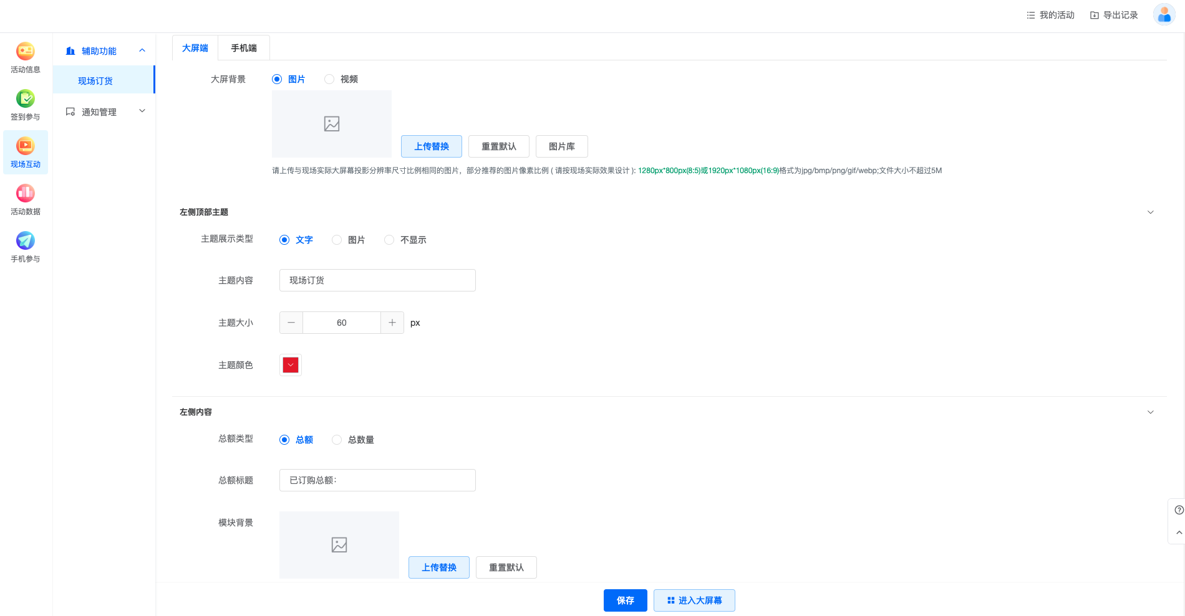The width and height of the screenshot is (1185, 616).
Task: Select 视频 as big screen background
Action: click(x=329, y=79)
